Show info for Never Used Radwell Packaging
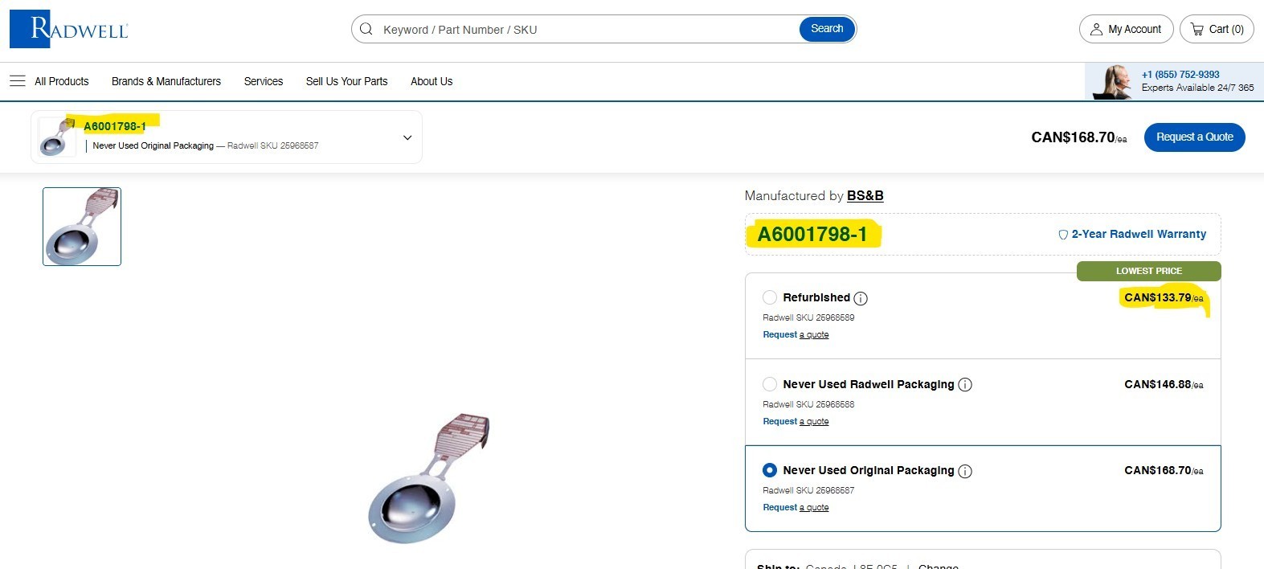Viewport: 1264px width, 569px height. point(965,385)
